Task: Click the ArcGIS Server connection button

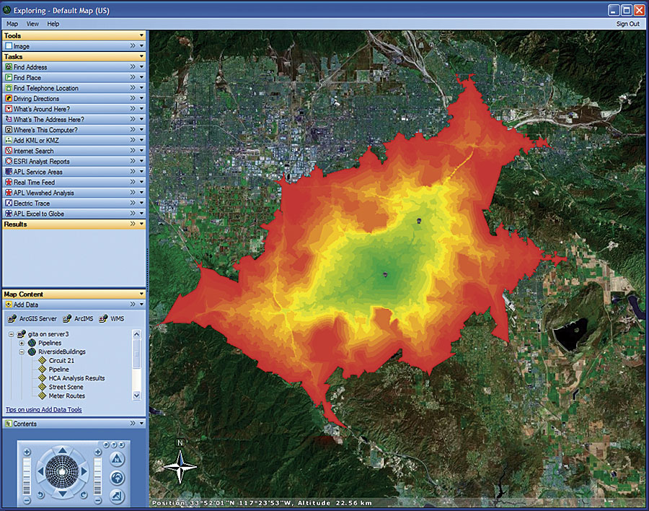Action: click(x=32, y=318)
